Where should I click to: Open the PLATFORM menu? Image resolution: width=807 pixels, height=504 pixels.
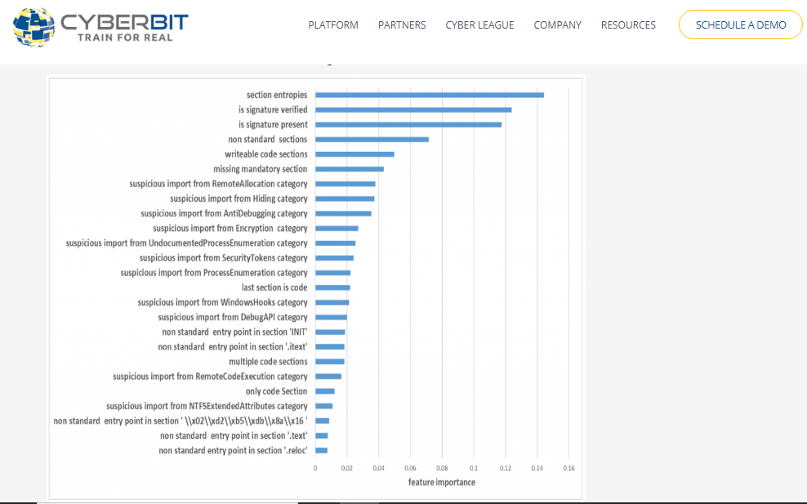pos(333,25)
